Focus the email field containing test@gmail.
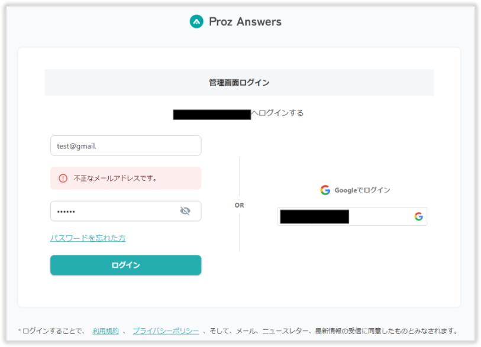The height and width of the screenshot is (347, 481). (125, 146)
